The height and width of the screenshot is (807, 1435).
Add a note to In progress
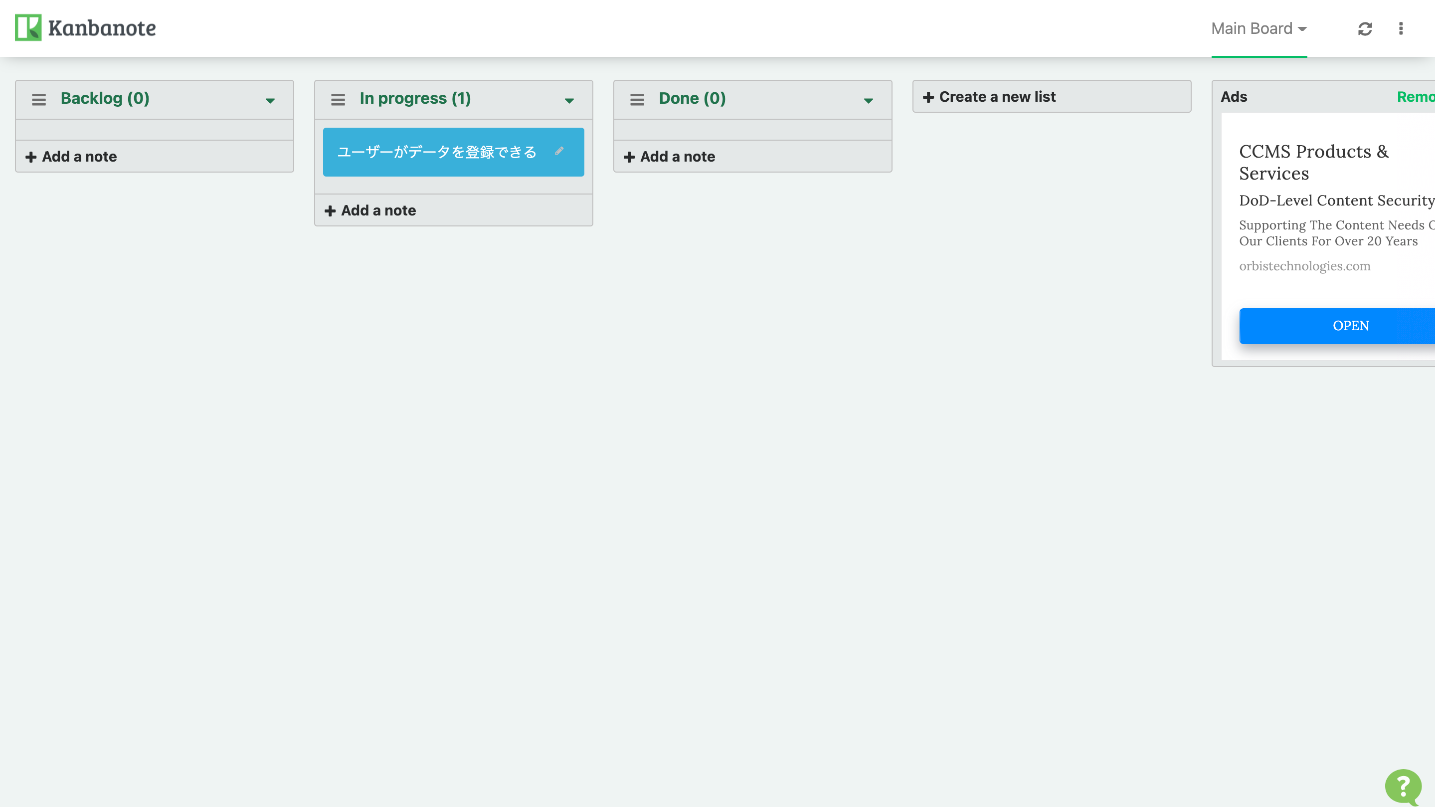[x=453, y=210]
